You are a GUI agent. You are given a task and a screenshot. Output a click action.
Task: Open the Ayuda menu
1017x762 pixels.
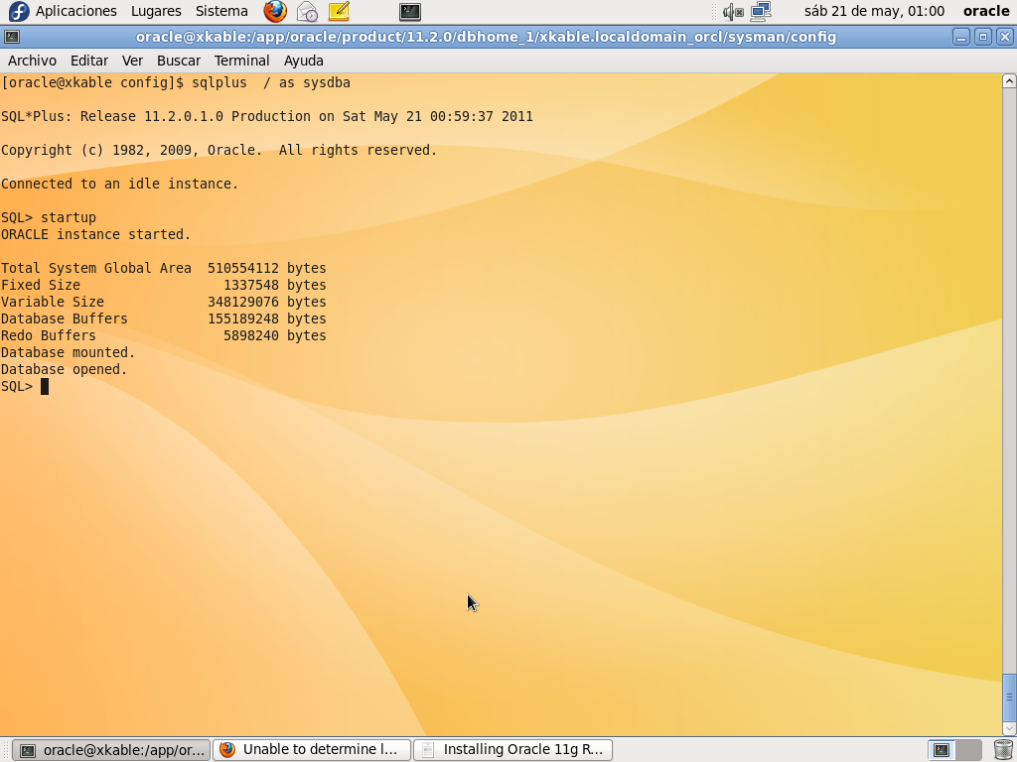304,61
